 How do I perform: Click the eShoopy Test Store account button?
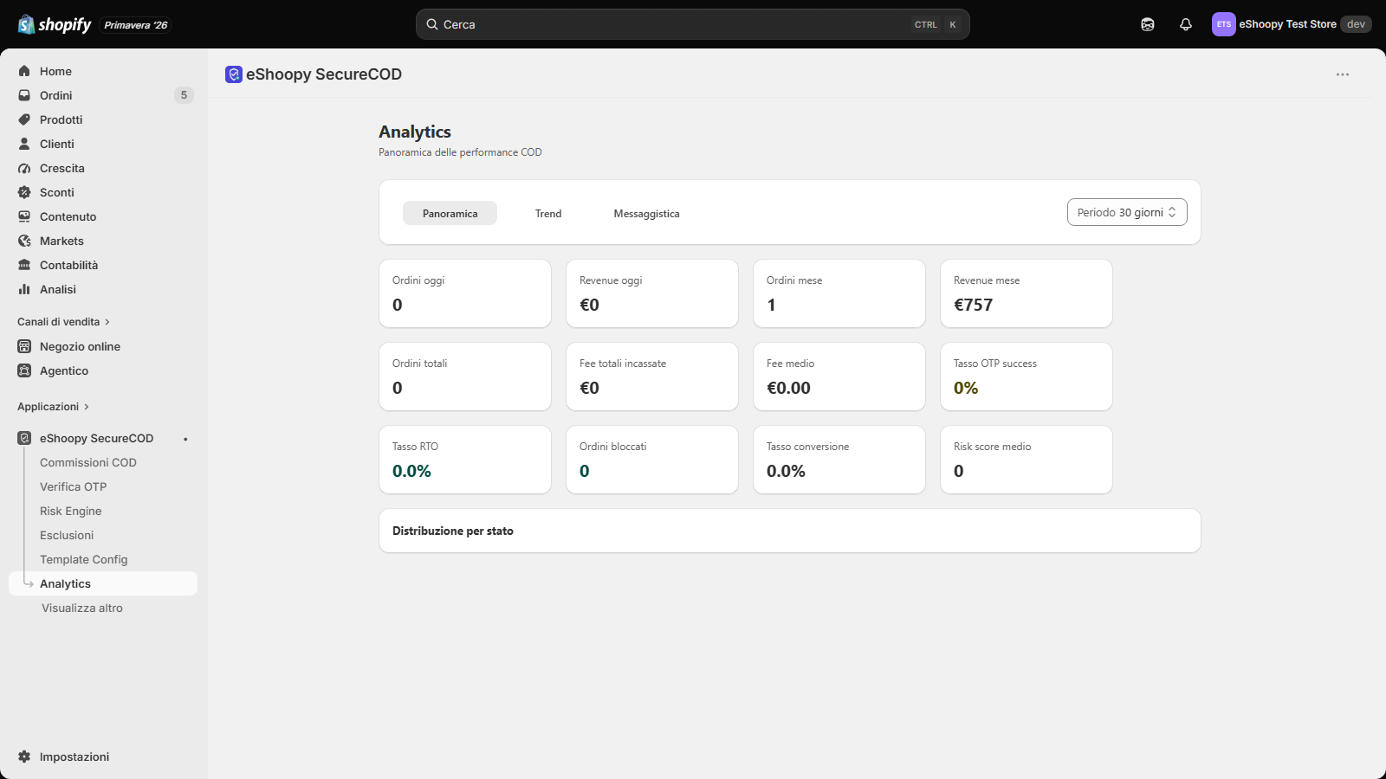[1292, 24]
